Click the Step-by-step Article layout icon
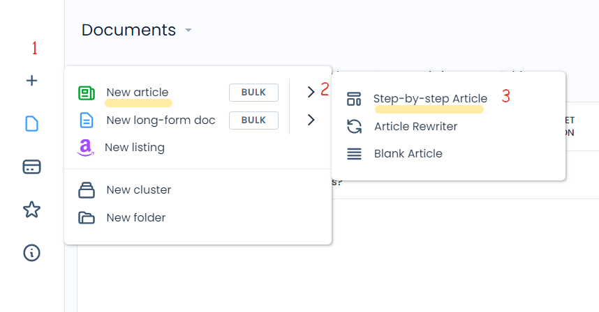 [x=354, y=99]
